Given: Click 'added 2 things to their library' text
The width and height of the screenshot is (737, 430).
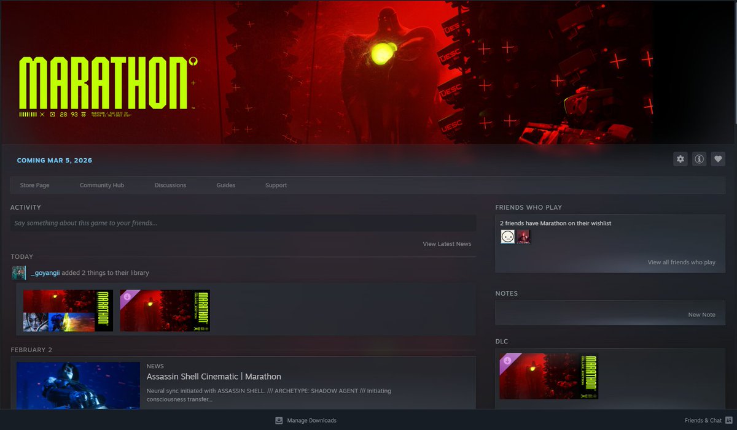Looking at the screenshot, I should tap(106, 273).
